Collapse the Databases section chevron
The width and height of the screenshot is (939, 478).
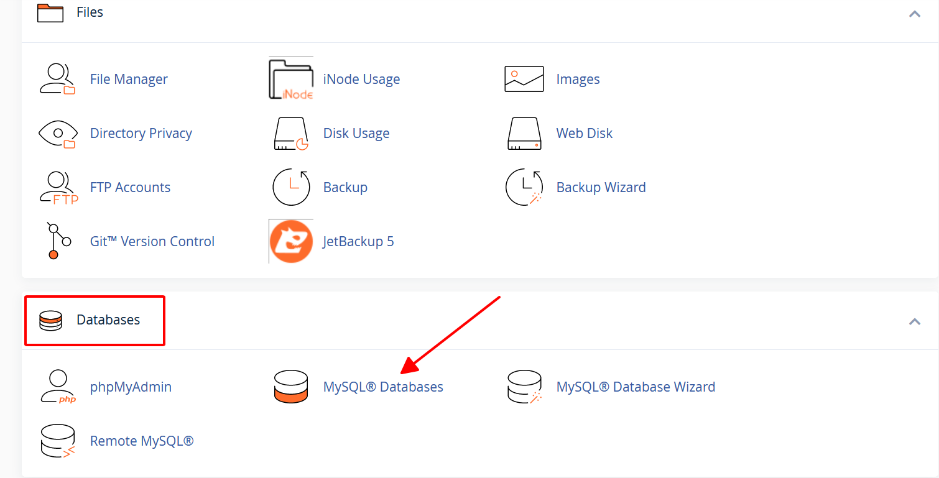point(914,321)
